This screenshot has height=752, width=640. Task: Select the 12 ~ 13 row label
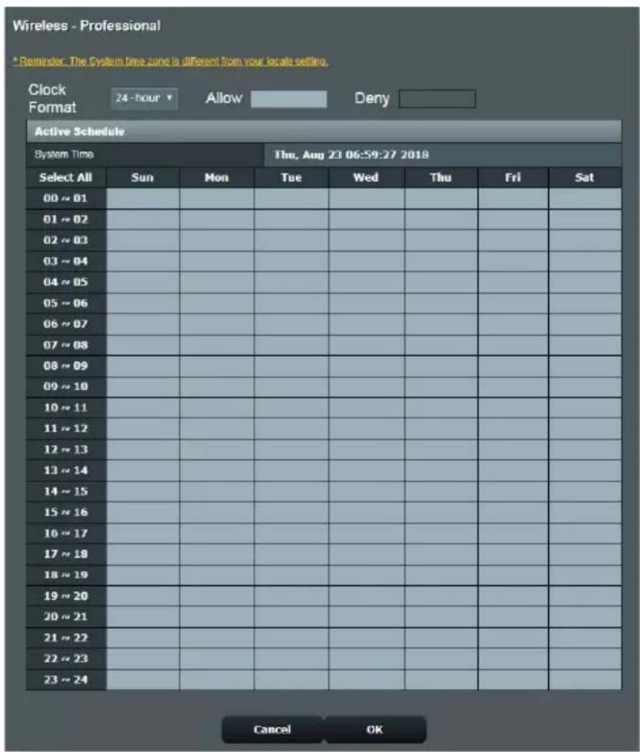click(x=66, y=450)
